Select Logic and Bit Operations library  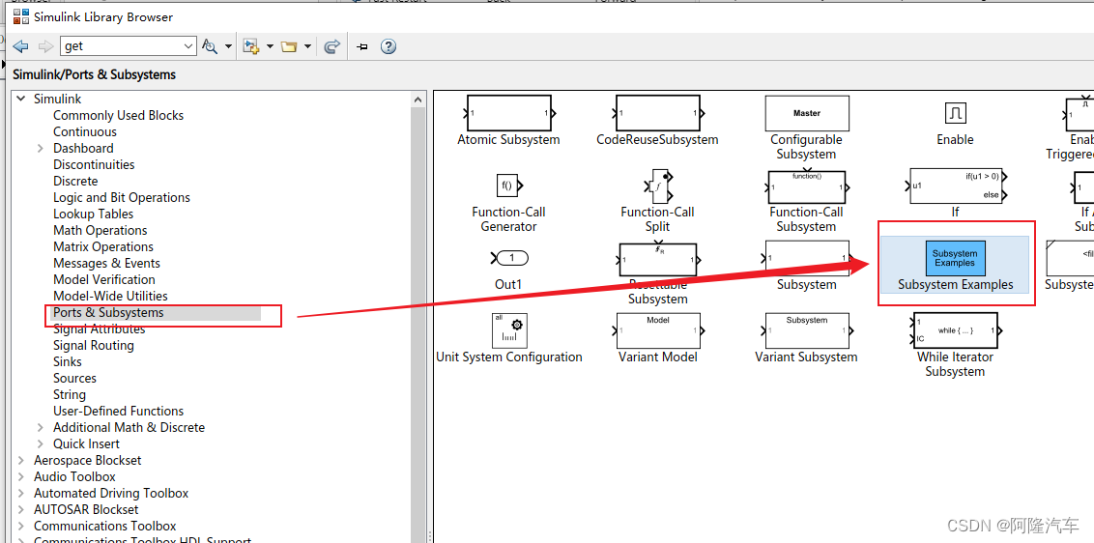pos(122,197)
